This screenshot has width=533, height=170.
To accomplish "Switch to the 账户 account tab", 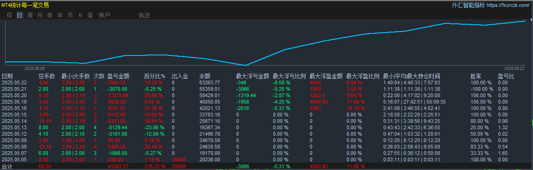I will 104,15.
